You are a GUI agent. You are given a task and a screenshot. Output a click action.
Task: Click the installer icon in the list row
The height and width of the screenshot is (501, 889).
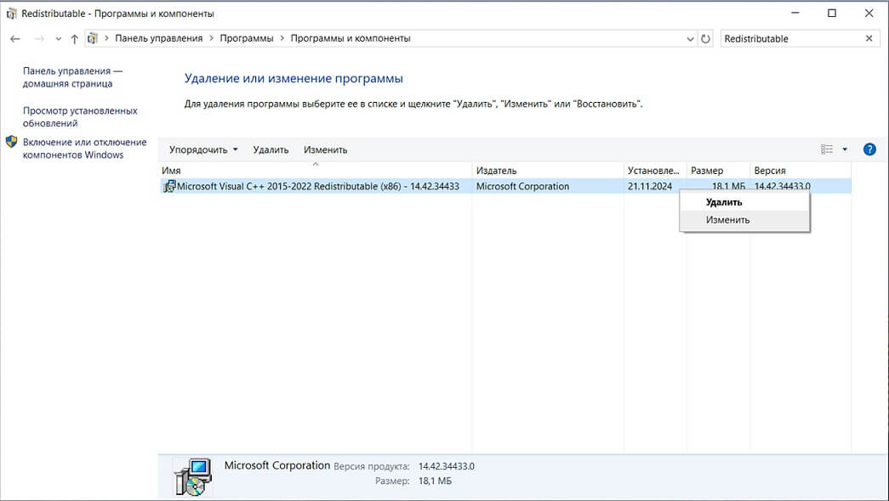(169, 186)
